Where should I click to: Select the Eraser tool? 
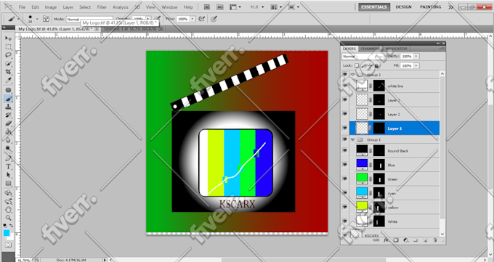coord(8,123)
